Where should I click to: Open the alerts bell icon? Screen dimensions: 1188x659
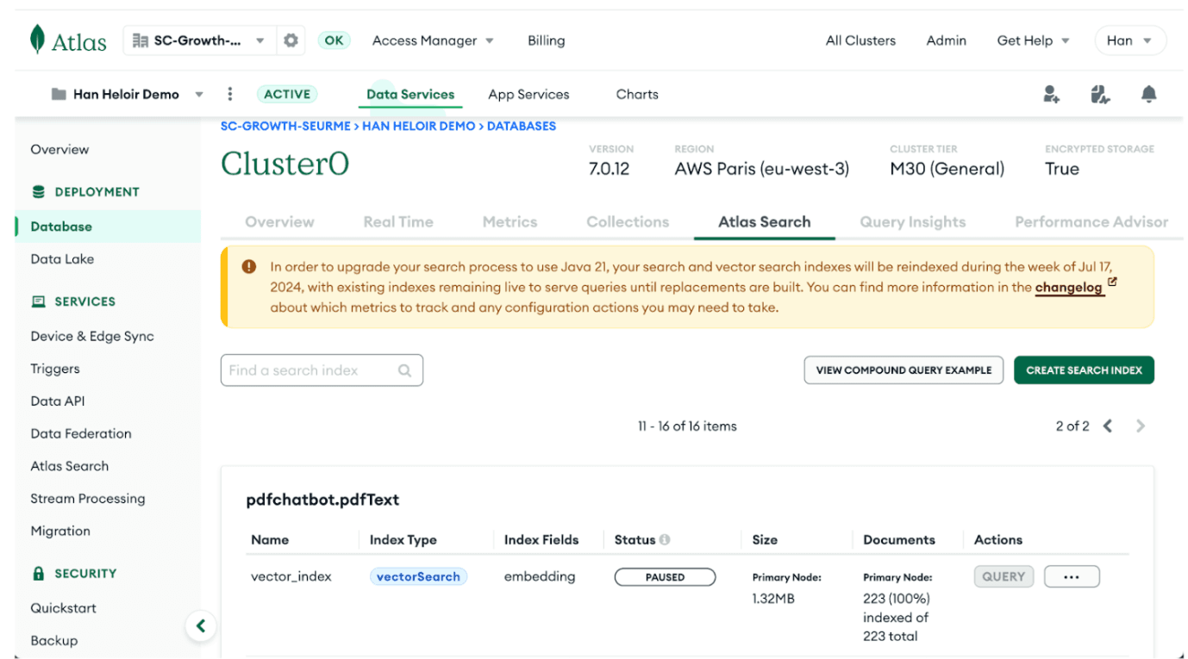pyautogui.click(x=1148, y=94)
